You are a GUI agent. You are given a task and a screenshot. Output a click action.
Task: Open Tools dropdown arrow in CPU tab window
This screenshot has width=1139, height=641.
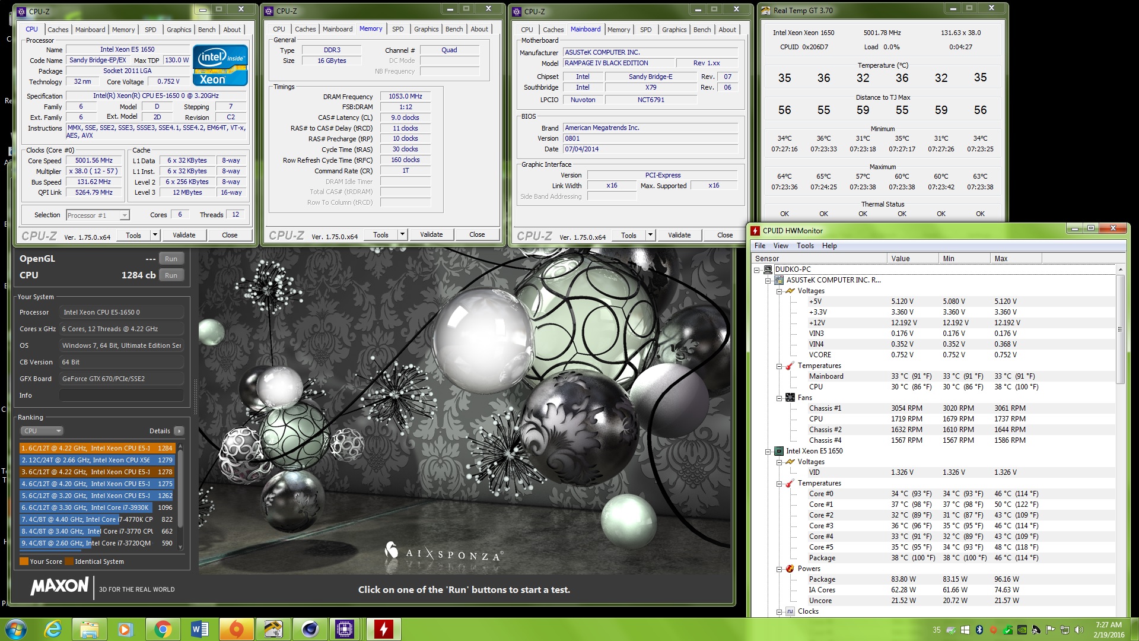click(155, 235)
